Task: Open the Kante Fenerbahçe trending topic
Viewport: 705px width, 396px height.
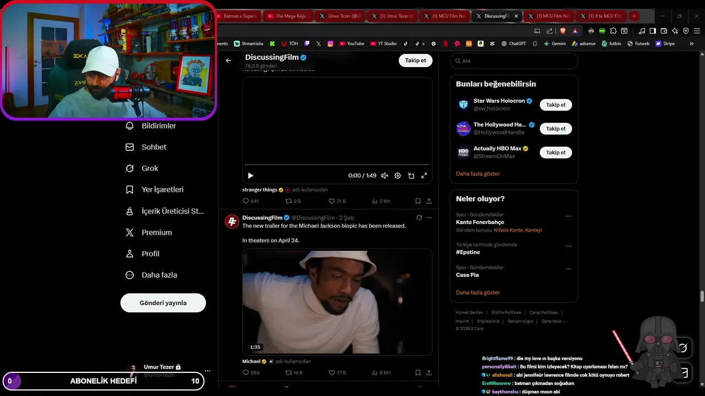Action: pos(480,222)
